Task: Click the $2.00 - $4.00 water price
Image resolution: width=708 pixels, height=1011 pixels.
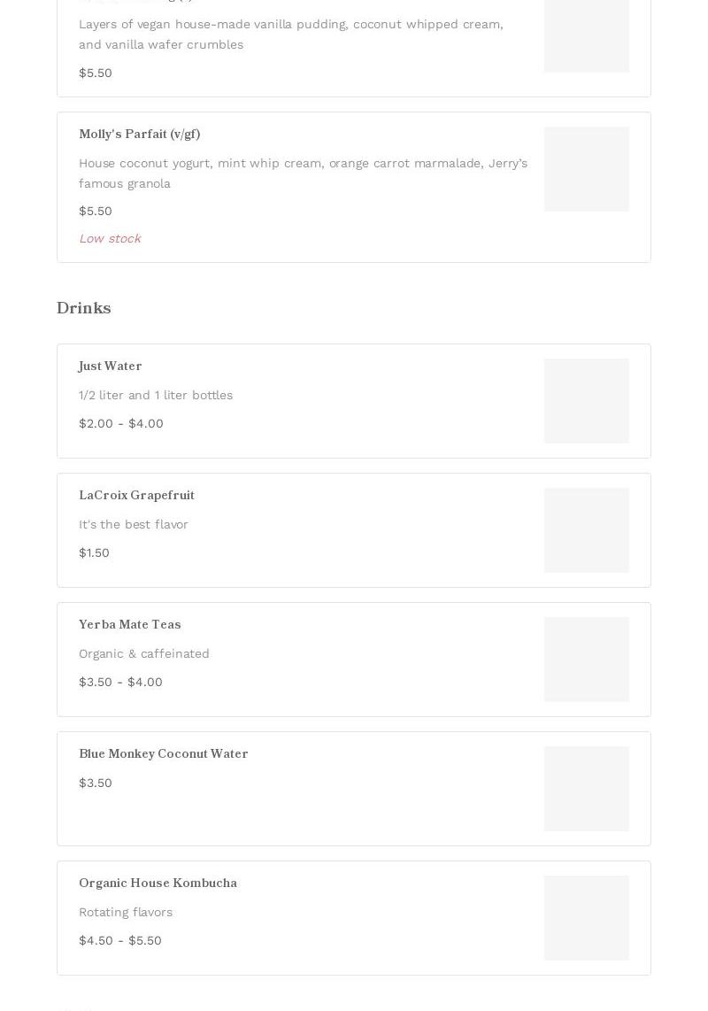Action: (121, 424)
